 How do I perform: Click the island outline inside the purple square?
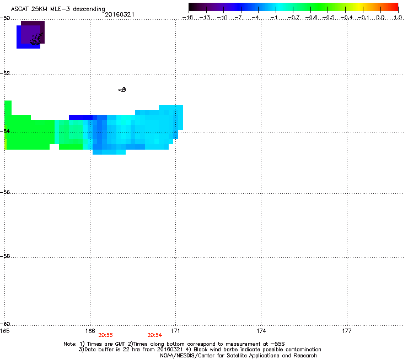(36, 39)
